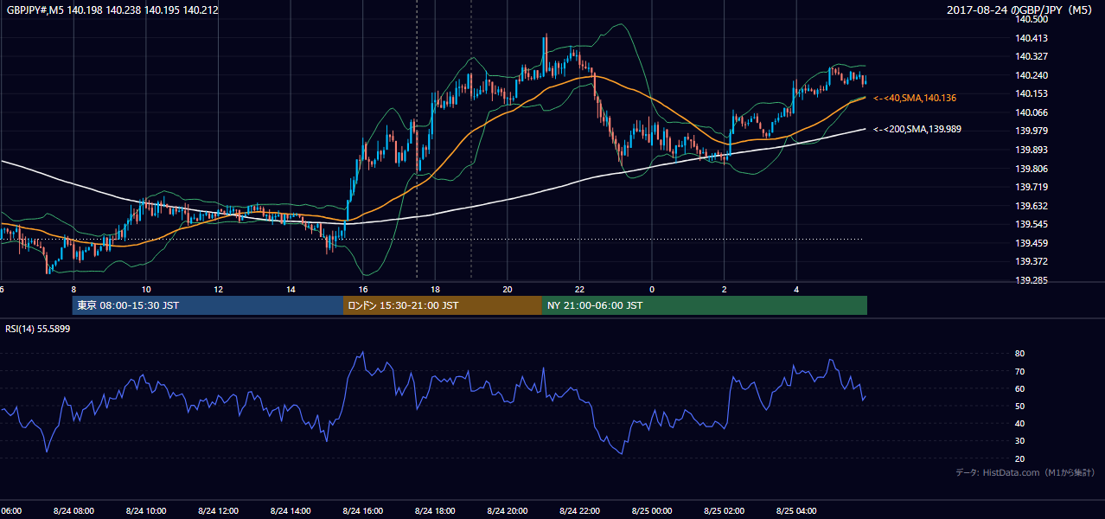Click the 8/24 14:00 time axis label
The width and height of the screenshot is (1105, 519).
point(291,511)
